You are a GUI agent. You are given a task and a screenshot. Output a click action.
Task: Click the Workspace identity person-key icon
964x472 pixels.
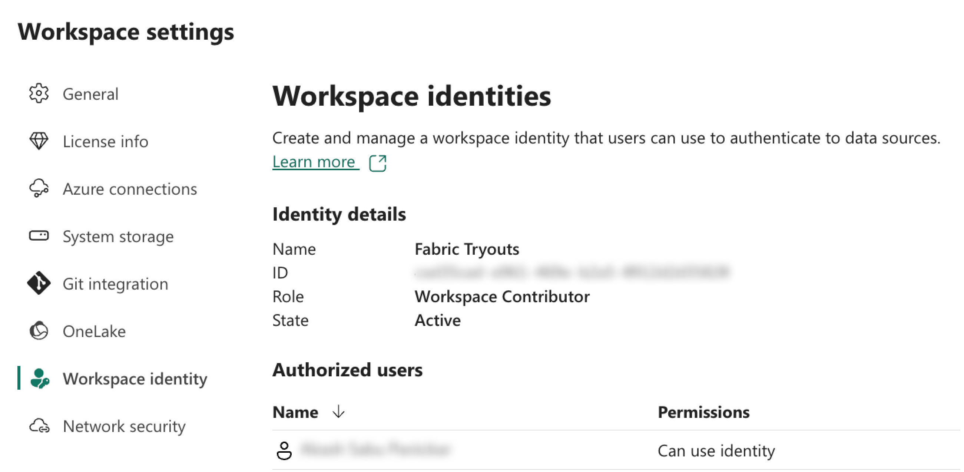click(x=40, y=379)
